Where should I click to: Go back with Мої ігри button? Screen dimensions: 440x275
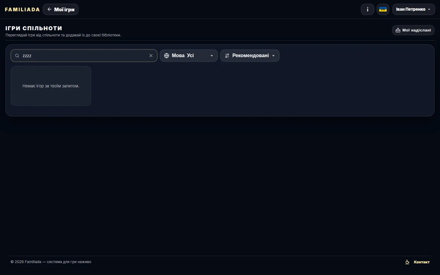point(61,9)
